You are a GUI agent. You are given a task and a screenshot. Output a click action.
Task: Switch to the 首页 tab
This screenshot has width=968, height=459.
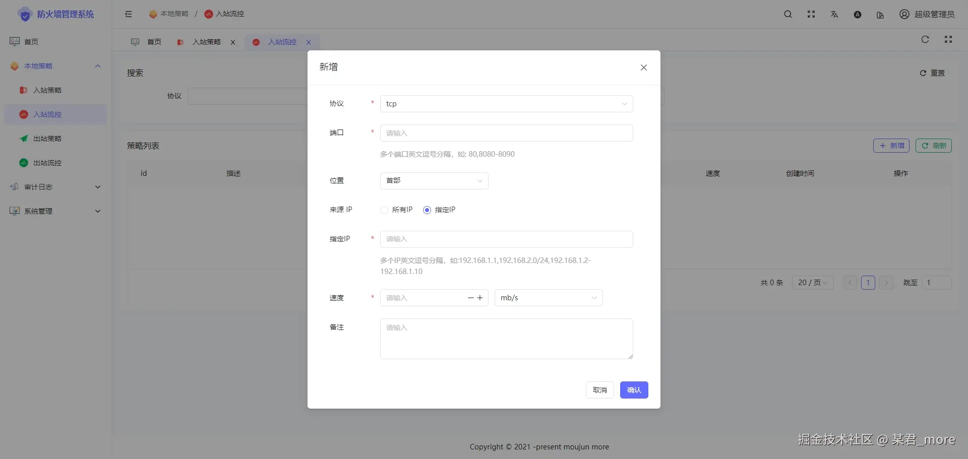pyautogui.click(x=146, y=42)
